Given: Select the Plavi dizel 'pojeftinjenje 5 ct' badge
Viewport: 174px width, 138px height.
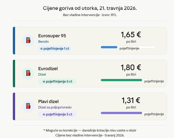Looking at the screenshot, I should 57,114.
